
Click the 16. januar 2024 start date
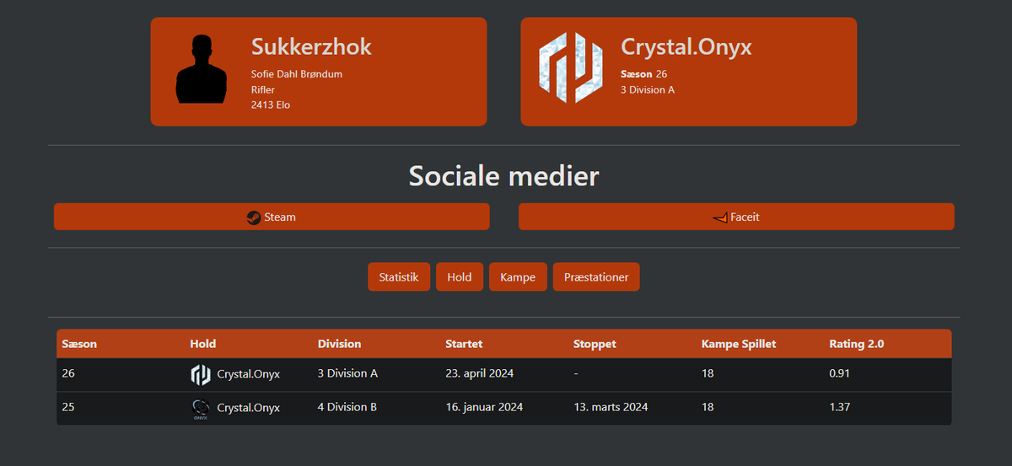[x=484, y=407]
